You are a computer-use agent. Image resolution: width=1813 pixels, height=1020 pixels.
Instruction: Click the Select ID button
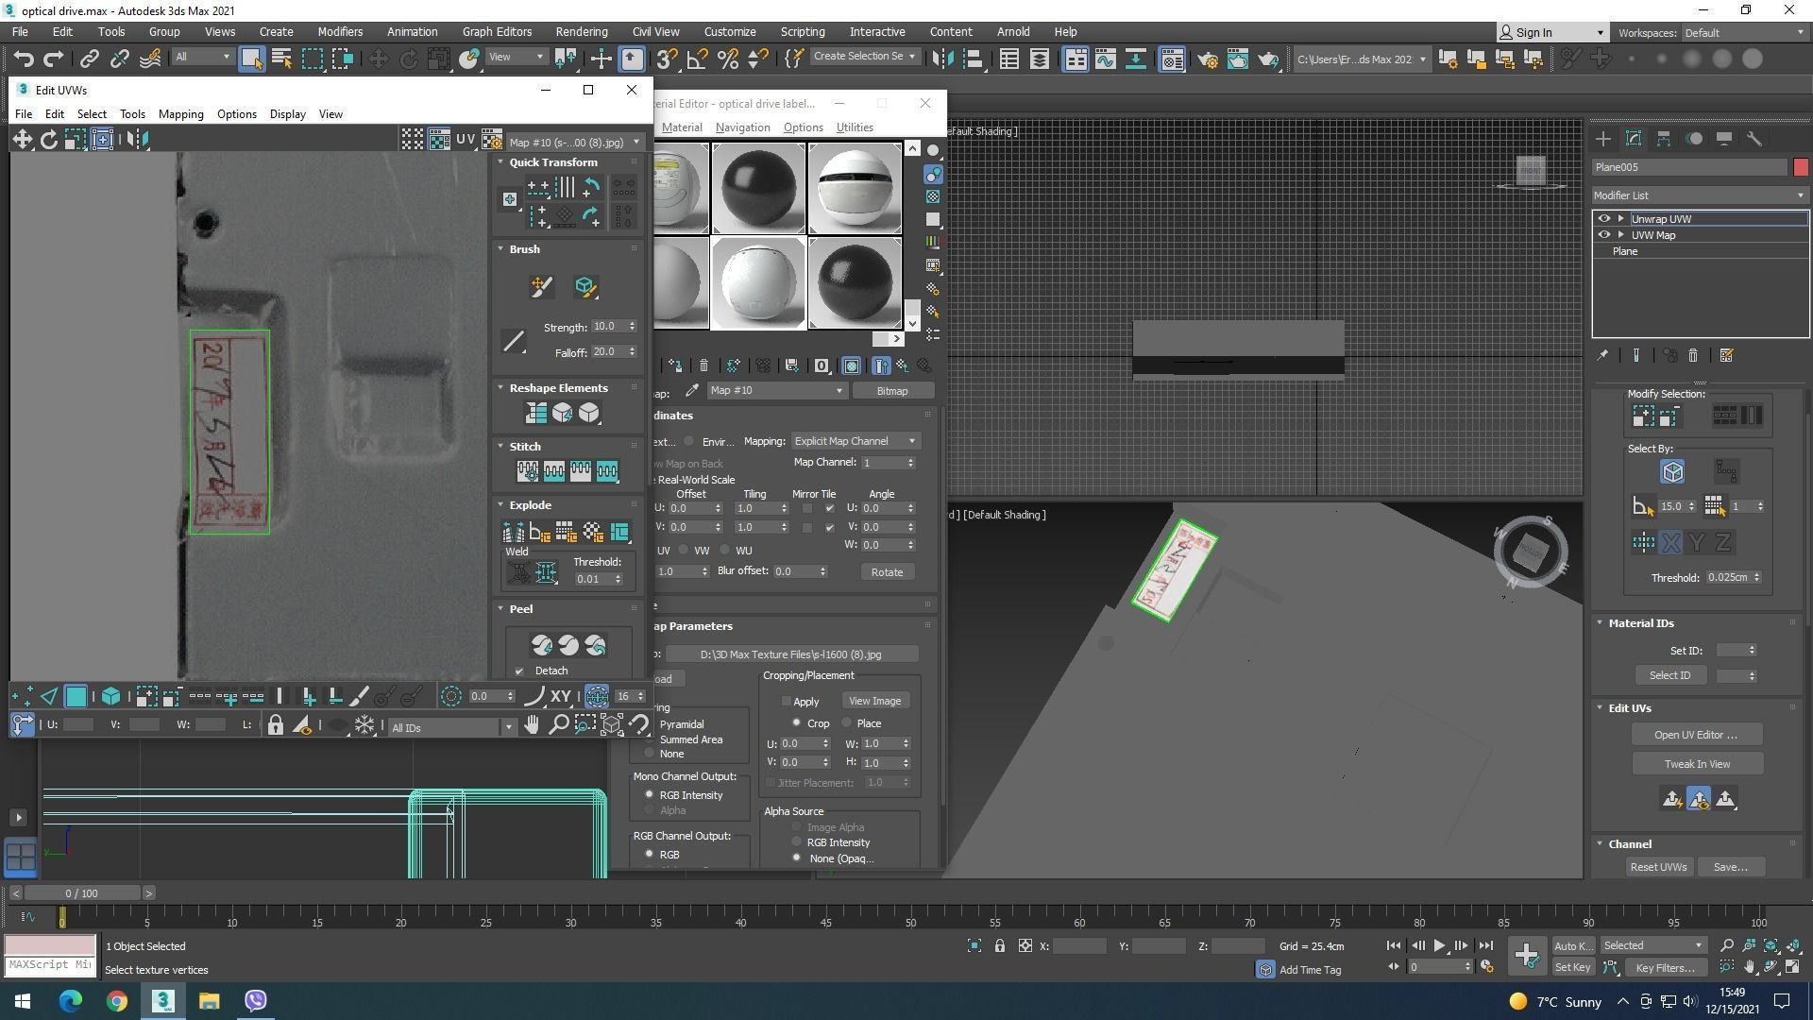pos(1669,675)
